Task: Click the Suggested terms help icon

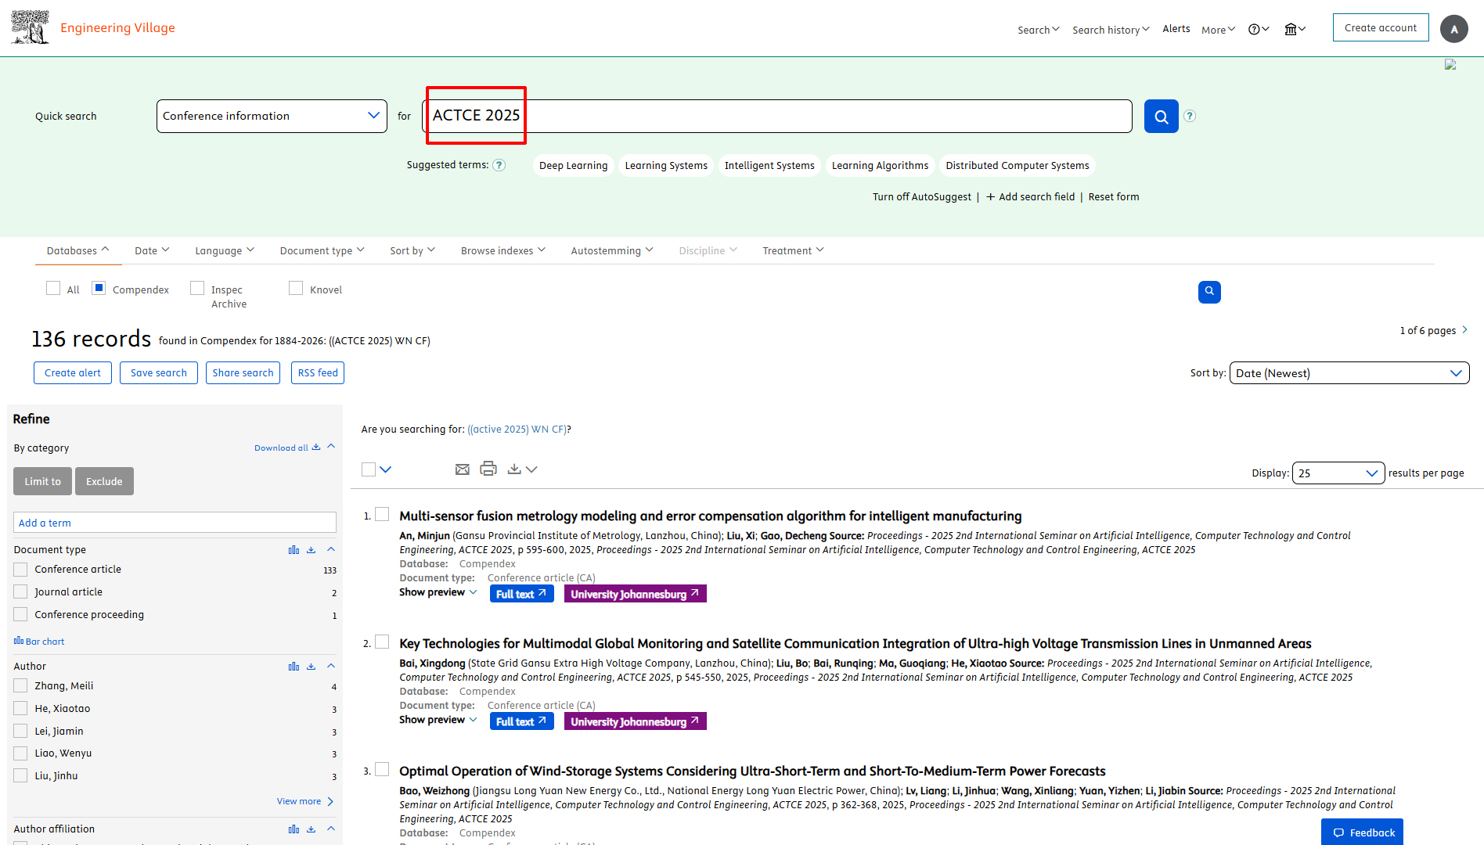Action: click(x=499, y=165)
